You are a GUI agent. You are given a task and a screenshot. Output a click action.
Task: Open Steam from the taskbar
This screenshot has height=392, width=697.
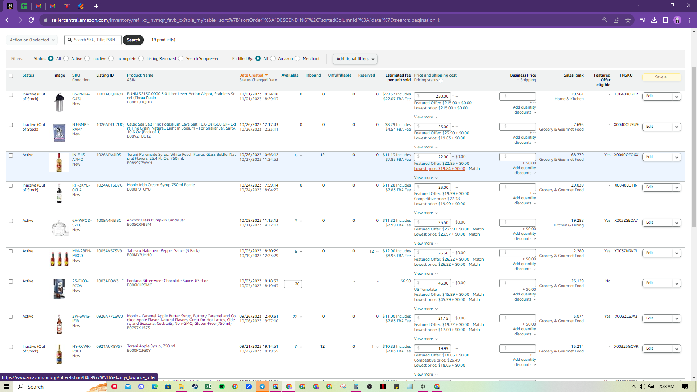(x=195, y=387)
